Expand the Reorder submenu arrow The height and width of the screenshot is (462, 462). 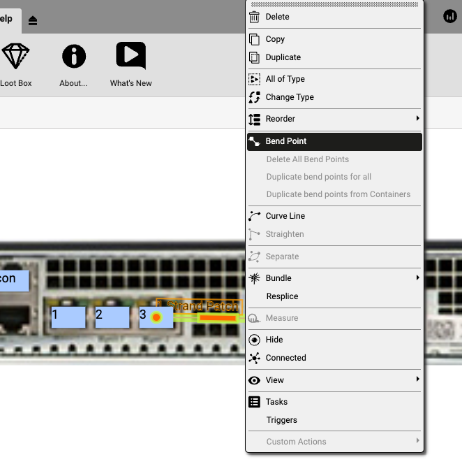point(418,119)
